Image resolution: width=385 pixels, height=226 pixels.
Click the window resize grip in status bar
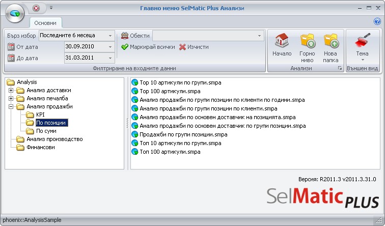379,220
